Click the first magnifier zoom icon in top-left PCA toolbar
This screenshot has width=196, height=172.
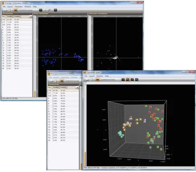point(45,10)
